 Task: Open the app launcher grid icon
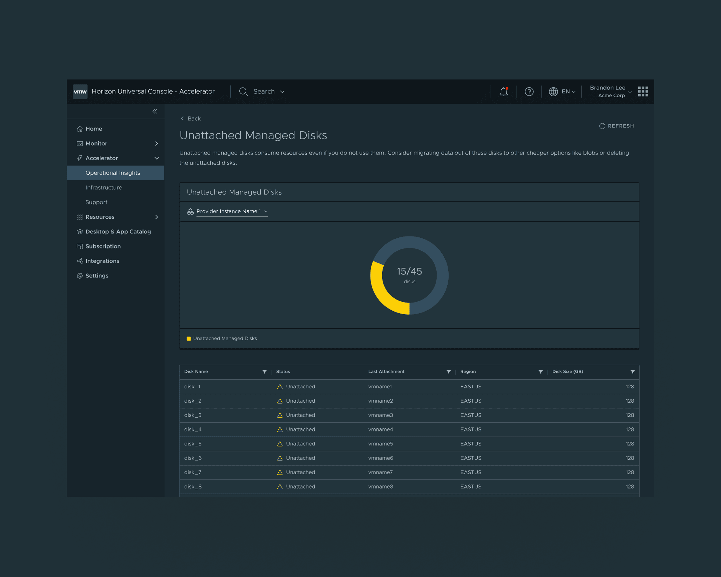coord(643,91)
